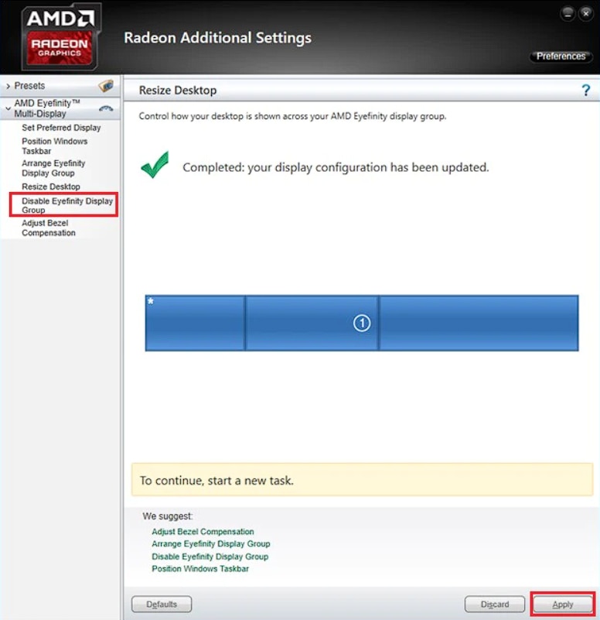Click the Presets pin icon
The width and height of the screenshot is (600, 620).
point(106,85)
